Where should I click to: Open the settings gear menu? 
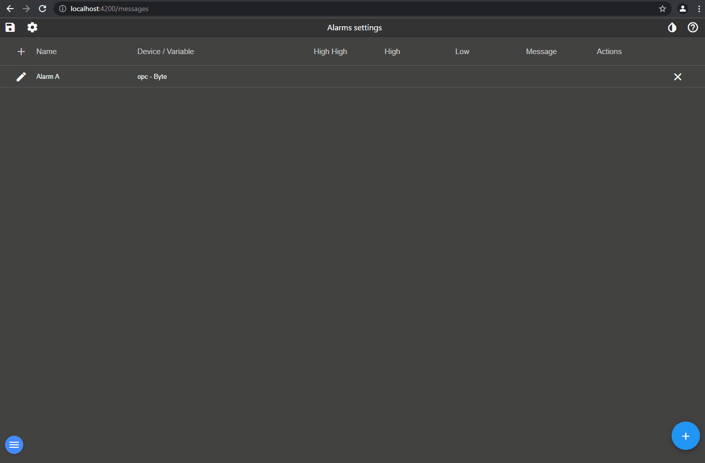tap(32, 27)
